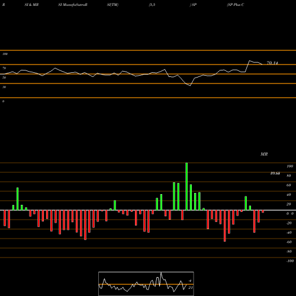Click the '(SP Plus C' header text
Viewport: 296px width, 296px height.
pyautogui.click(x=236, y=5)
